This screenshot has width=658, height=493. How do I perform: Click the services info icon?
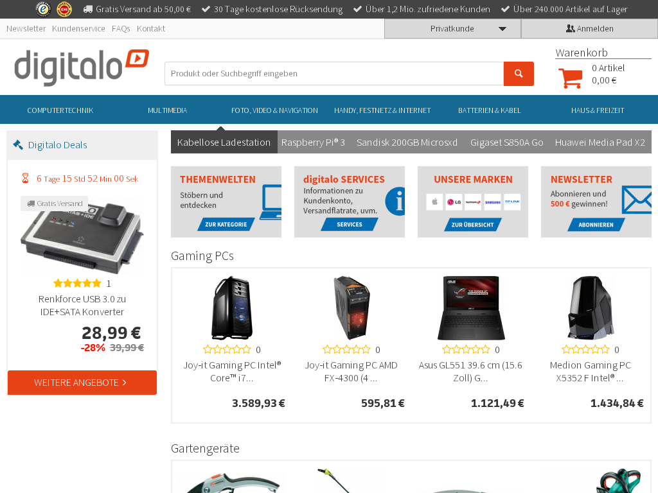(395, 201)
